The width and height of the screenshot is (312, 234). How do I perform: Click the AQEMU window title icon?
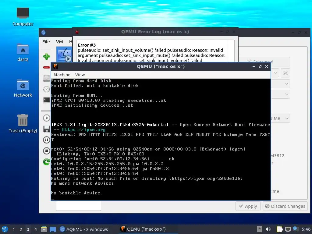(x=44, y=32)
